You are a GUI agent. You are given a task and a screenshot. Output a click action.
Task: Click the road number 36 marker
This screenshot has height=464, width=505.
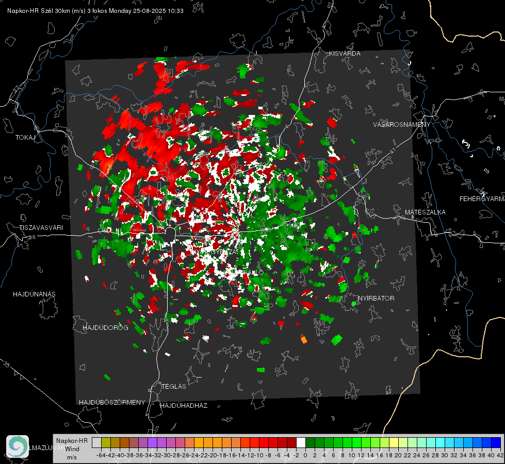32,237
